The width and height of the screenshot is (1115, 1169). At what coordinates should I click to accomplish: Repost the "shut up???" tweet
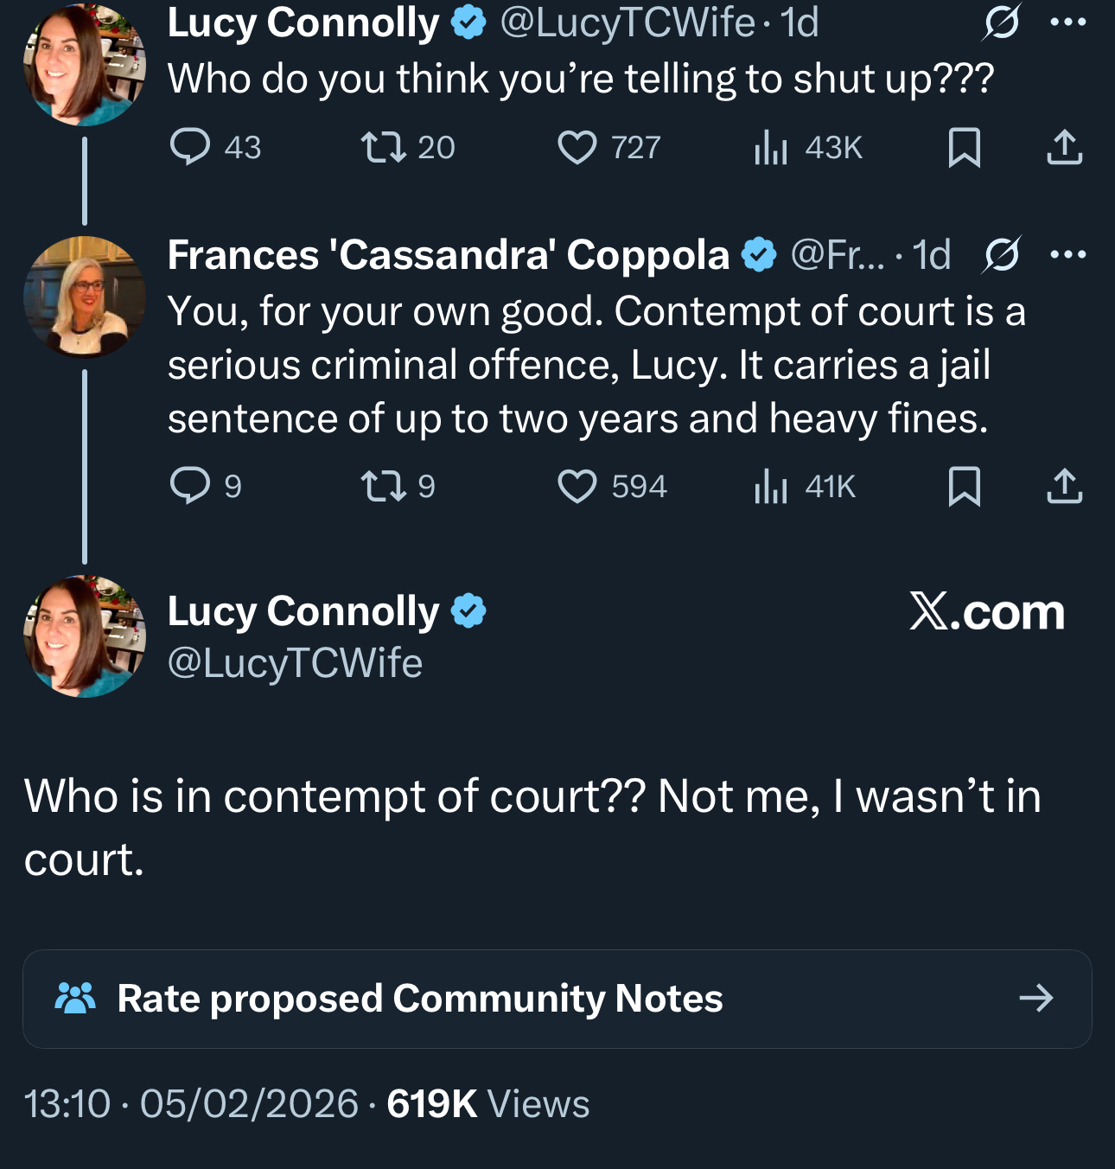[384, 147]
